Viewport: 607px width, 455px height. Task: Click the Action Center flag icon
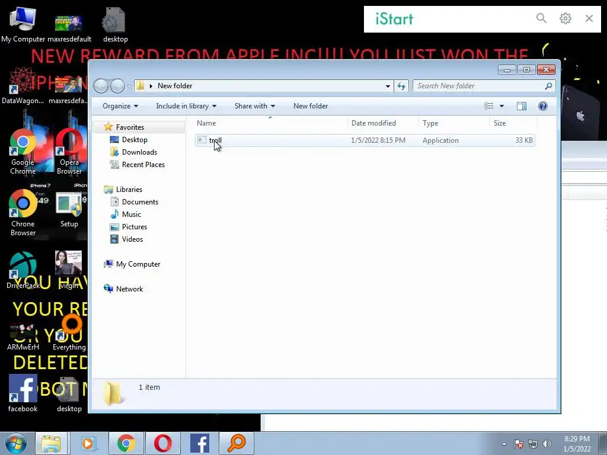tap(519, 444)
